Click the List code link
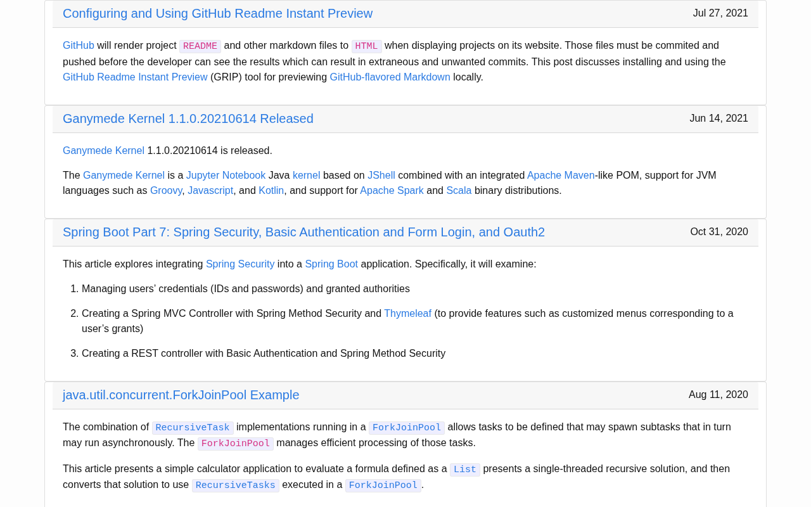The height and width of the screenshot is (507, 811). [464, 470]
